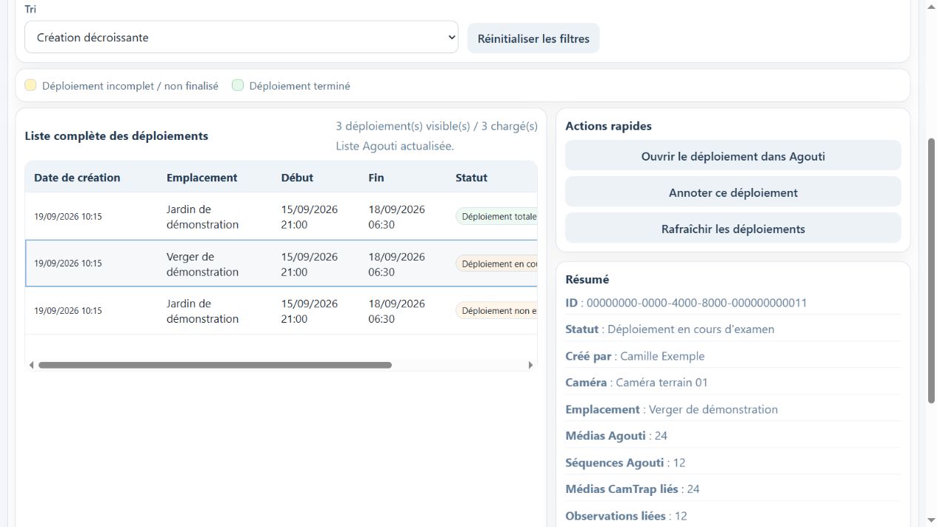Click the 'Déploiement non e…' status badge
This screenshot has height=527, width=937.
496,311
